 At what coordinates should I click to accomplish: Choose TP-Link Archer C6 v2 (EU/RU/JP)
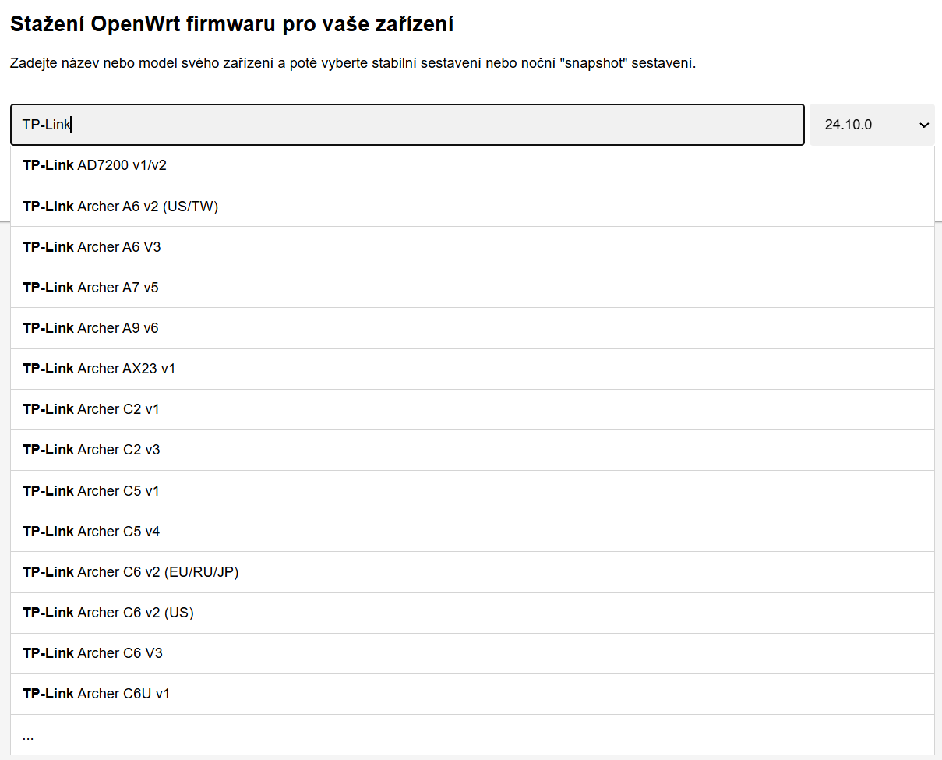(x=131, y=572)
